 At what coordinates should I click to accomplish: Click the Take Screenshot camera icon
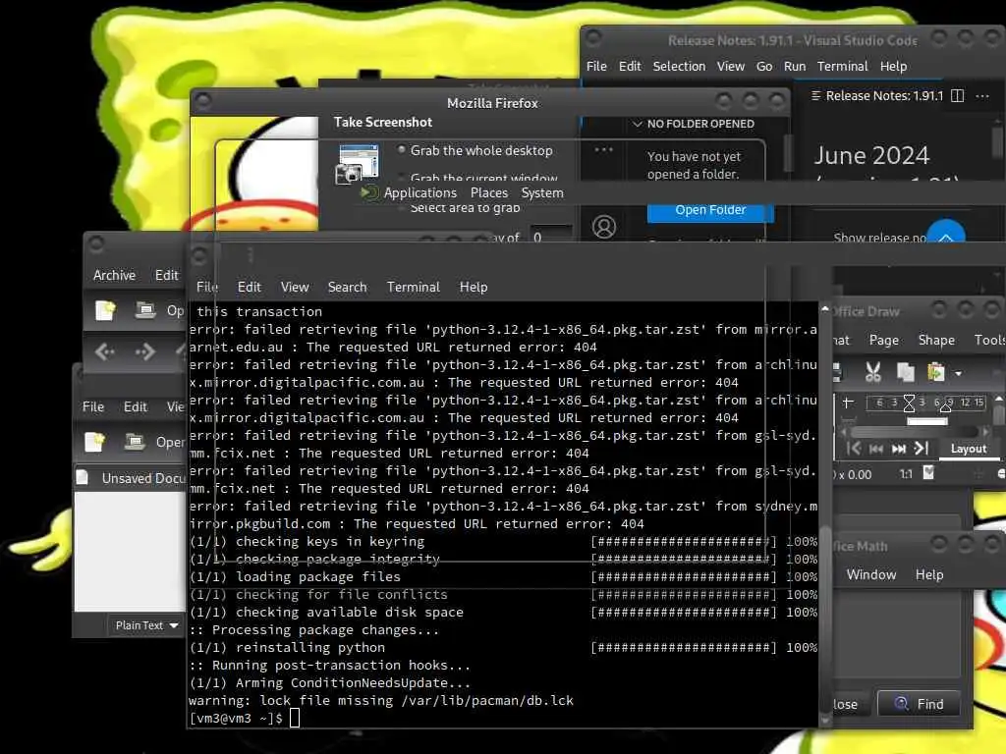pos(358,164)
